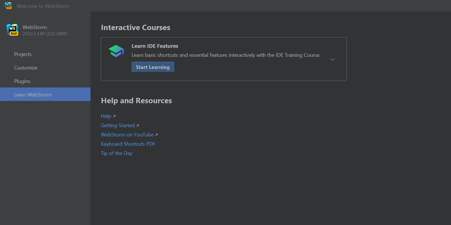
Task: Expand the Learn IDE Features card chevron
Action: [333, 59]
